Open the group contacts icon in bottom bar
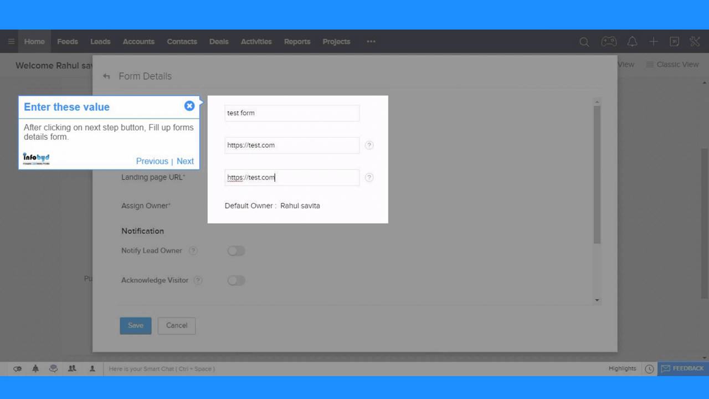This screenshot has width=709, height=399. [72, 369]
